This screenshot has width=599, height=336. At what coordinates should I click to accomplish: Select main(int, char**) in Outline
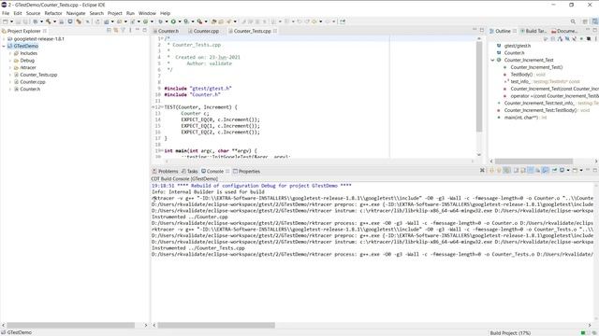pyautogui.click(x=521, y=118)
